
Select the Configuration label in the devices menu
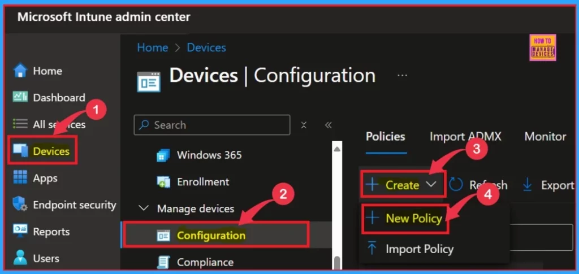211,235
